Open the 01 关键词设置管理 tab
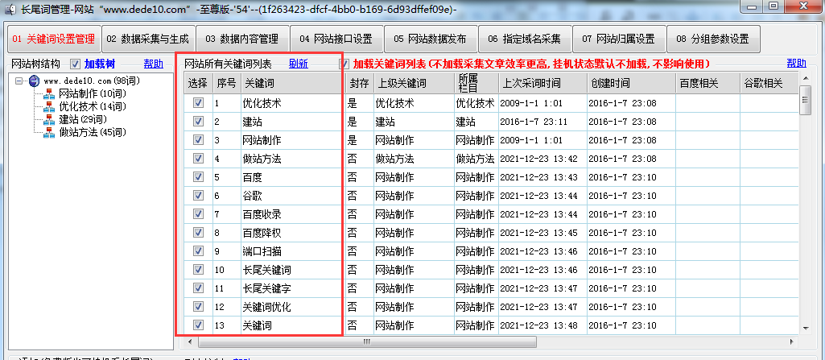This screenshot has height=360, width=825. pos(53,39)
